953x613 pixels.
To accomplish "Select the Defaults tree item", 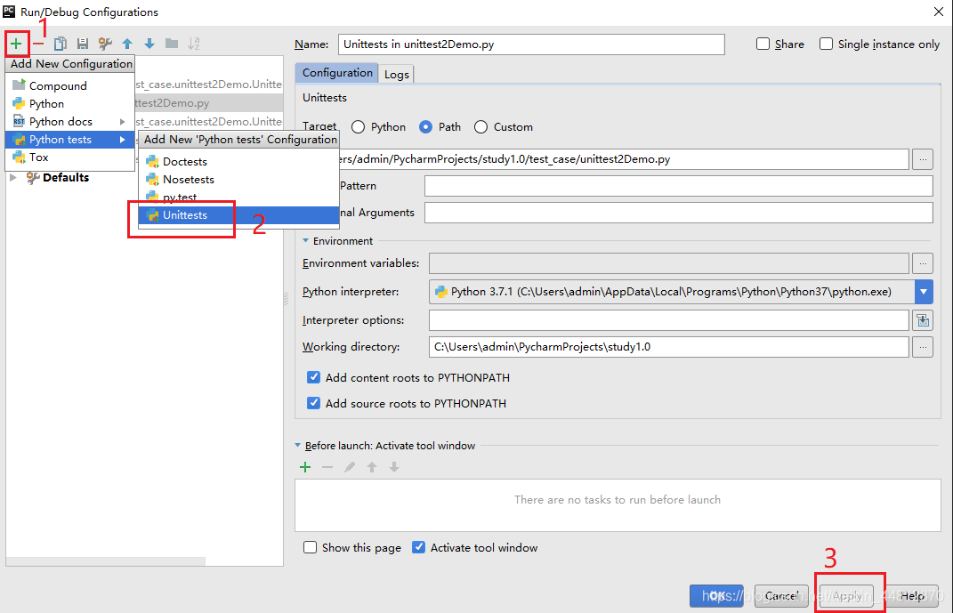I will (x=66, y=177).
